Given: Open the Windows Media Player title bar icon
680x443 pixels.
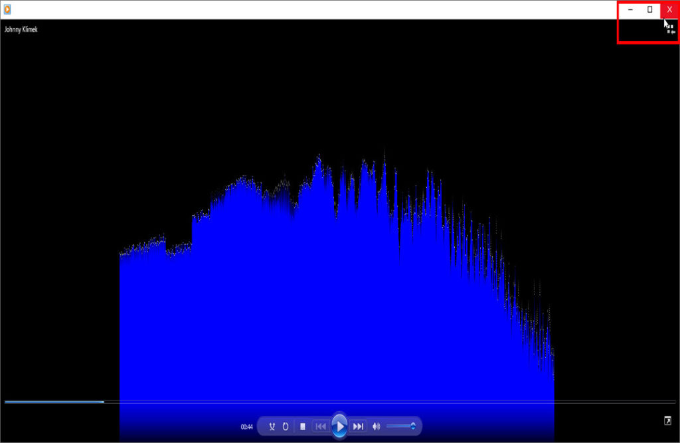Looking at the screenshot, I should click(7, 9).
